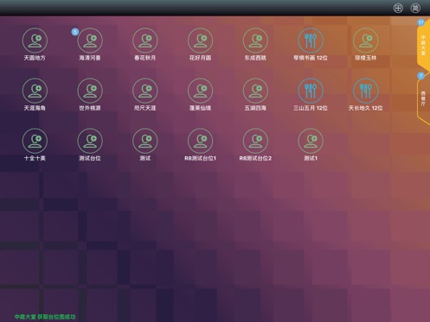Open the 天涯海角 table

point(35,91)
